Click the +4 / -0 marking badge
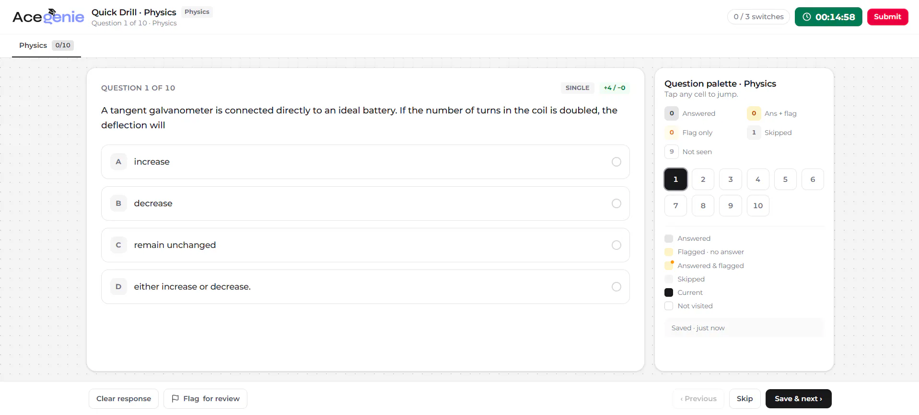 [614, 88]
